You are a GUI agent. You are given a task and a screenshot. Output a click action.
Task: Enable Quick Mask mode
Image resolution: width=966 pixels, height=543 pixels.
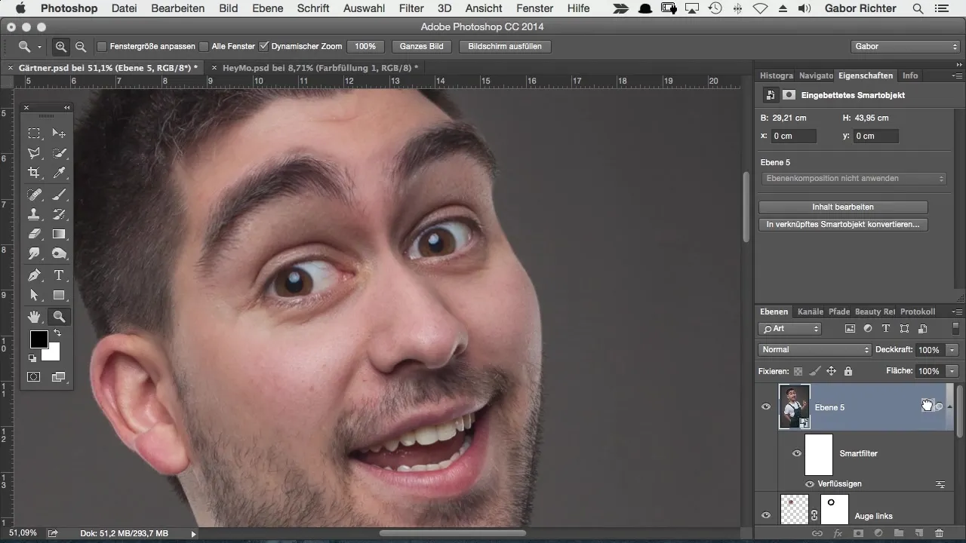34,376
